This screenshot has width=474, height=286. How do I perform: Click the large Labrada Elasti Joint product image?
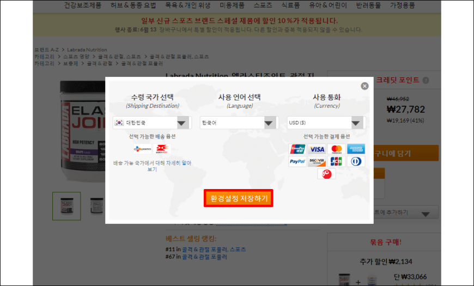point(82,131)
